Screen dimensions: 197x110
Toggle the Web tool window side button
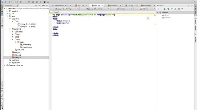(2, 97)
